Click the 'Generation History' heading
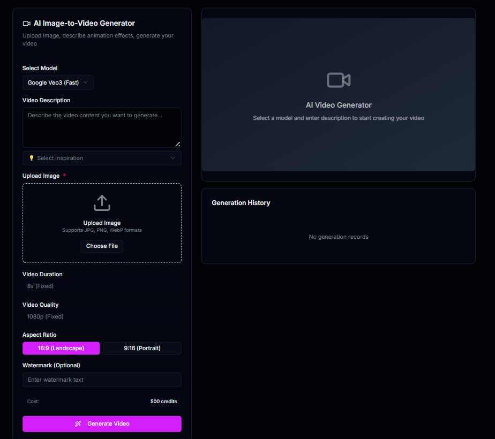Viewport: 495px width, 439px height. [x=241, y=203]
